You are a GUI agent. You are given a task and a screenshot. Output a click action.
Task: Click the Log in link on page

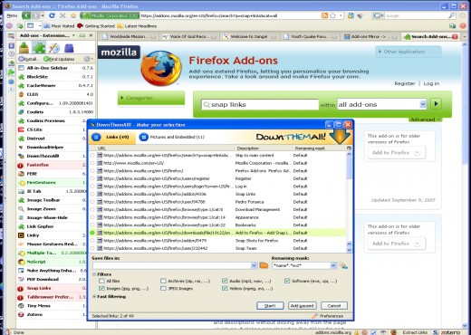431,83
